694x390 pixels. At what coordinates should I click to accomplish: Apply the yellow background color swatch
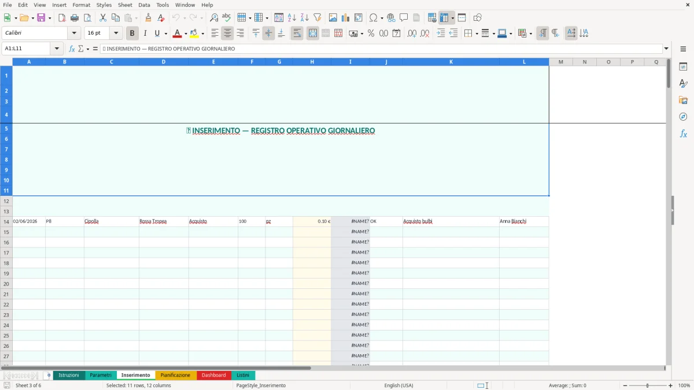194,34
